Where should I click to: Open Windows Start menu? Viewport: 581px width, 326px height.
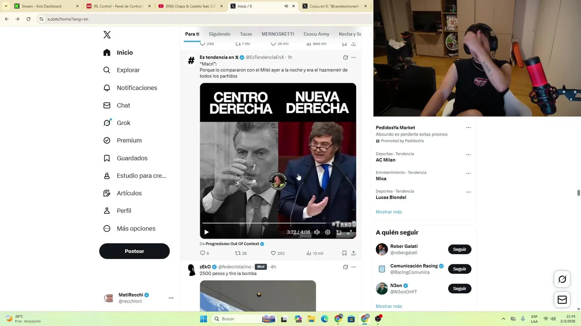tap(203, 319)
